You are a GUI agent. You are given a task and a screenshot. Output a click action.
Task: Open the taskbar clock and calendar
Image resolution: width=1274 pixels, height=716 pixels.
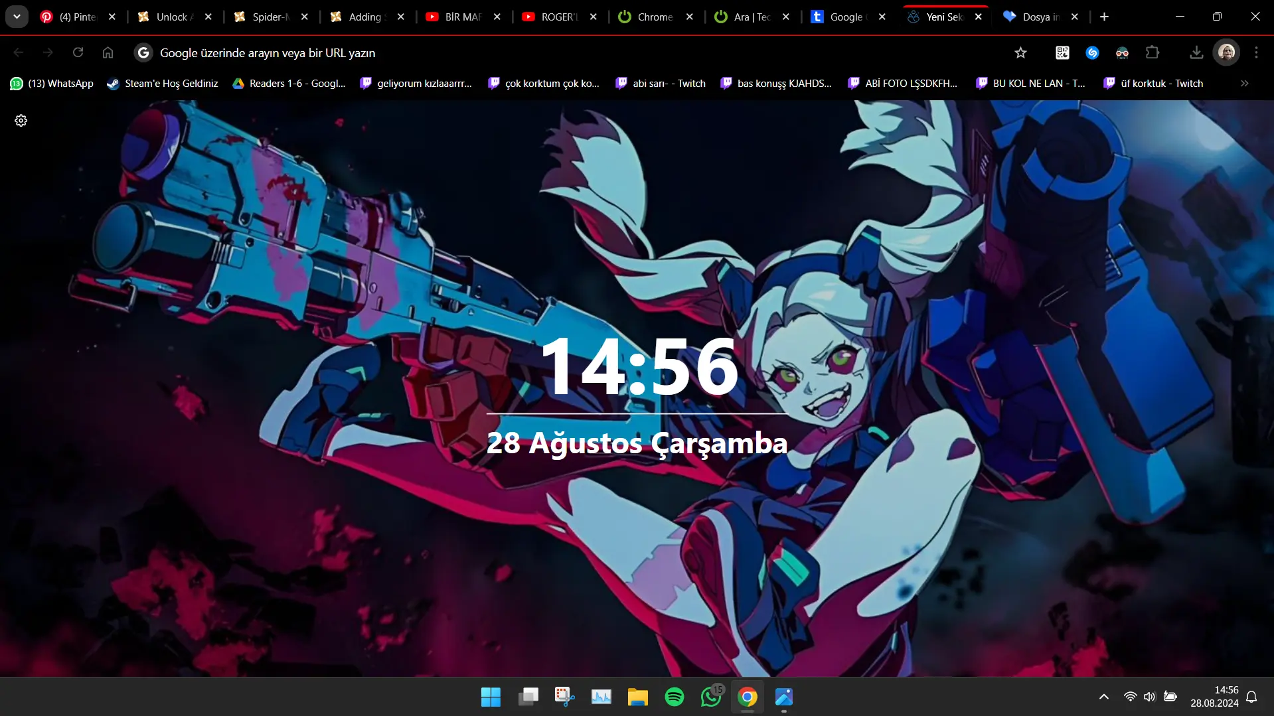tap(1214, 697)
